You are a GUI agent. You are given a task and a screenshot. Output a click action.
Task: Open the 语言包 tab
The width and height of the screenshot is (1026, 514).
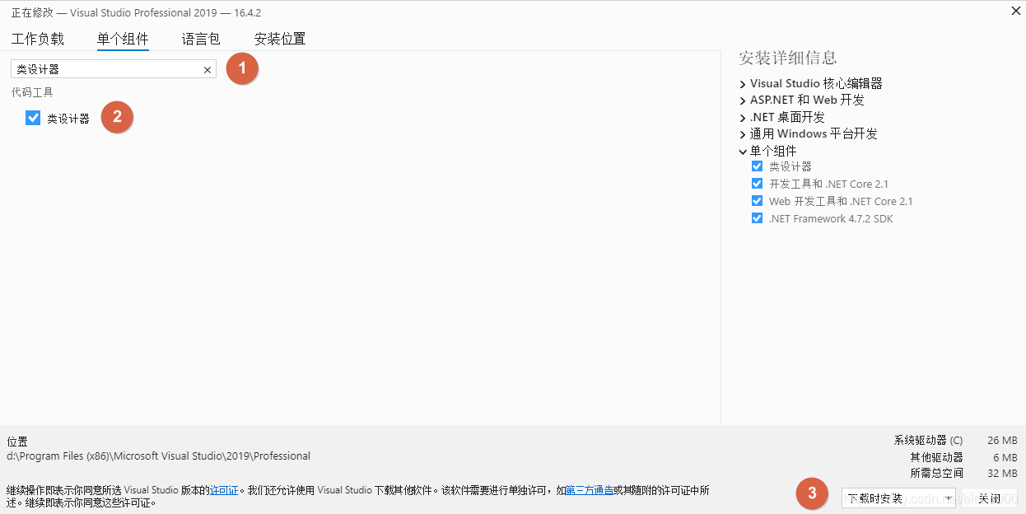click(201, 39)
